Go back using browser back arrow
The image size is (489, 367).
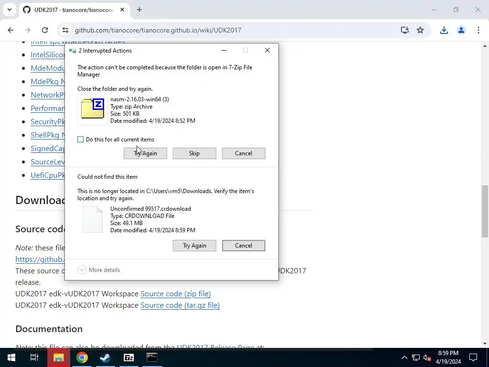11,30
